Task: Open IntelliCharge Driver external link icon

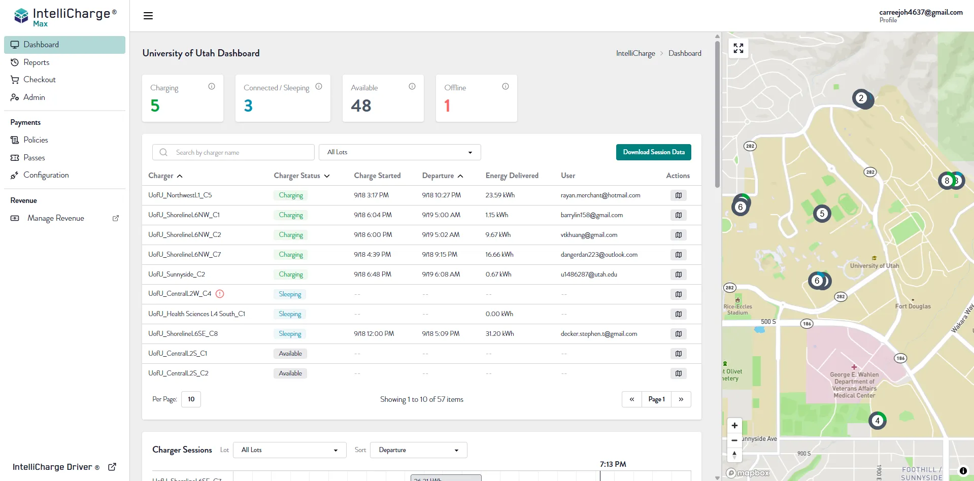Action: click(x=112, y=467)
